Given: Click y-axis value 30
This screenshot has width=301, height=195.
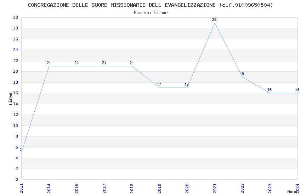Looking at the screenshot, I should 16,17.
